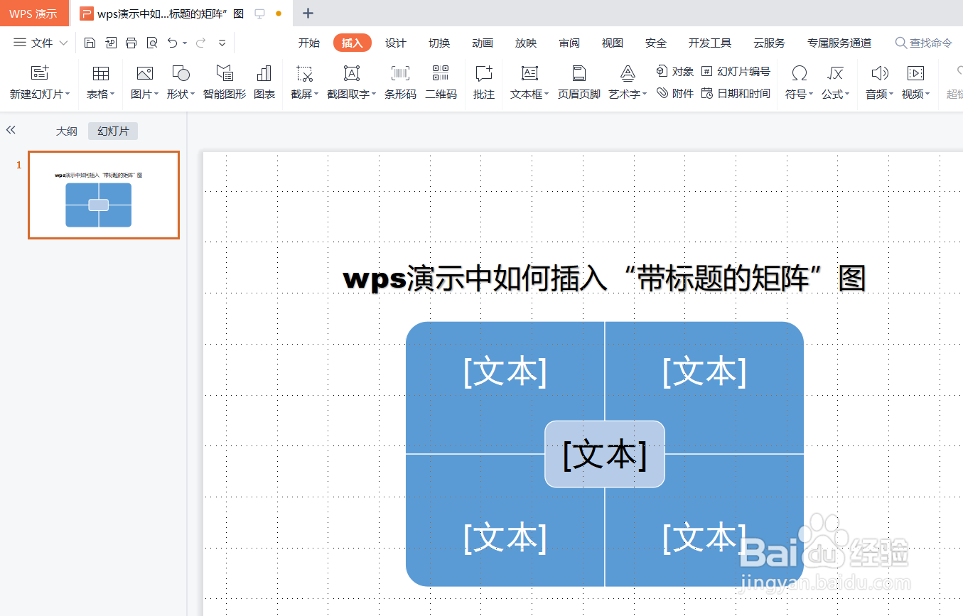
Task: Click the Text Box (文本框) icon
Action: (x=529, y=72)
